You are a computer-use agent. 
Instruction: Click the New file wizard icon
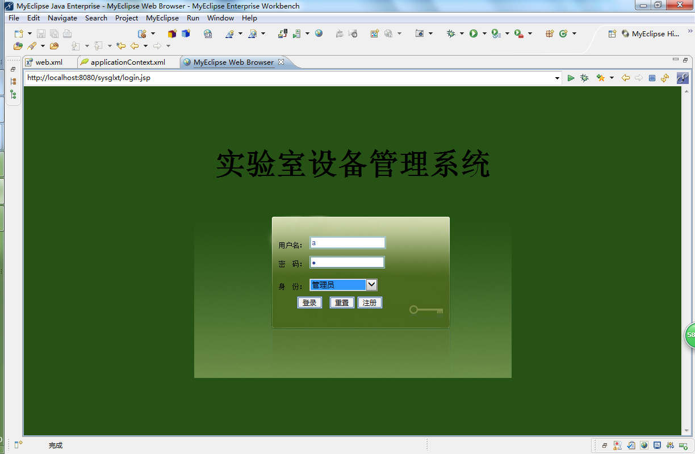pyautogui.click(x=18, y=34)
